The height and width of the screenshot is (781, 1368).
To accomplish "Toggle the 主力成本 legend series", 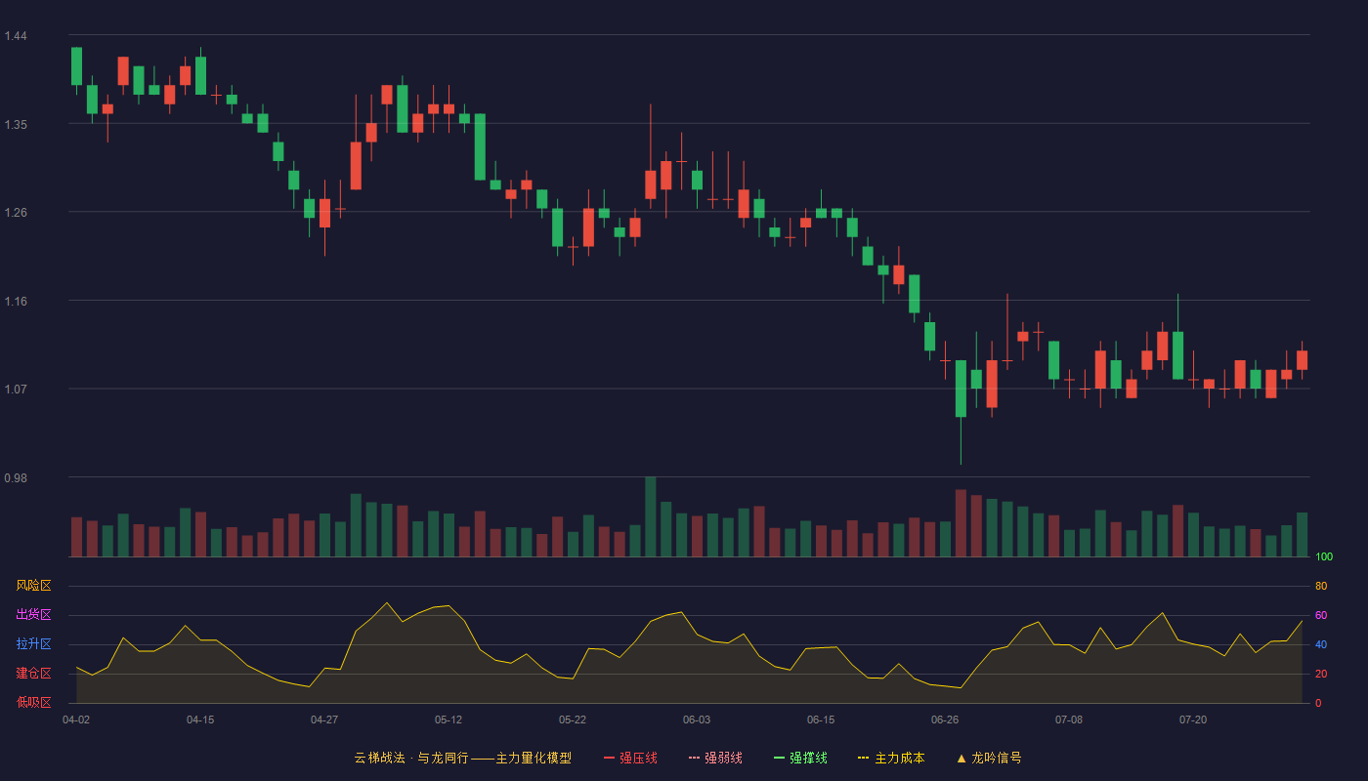I will pyautogui.click(x=891, y=758).
